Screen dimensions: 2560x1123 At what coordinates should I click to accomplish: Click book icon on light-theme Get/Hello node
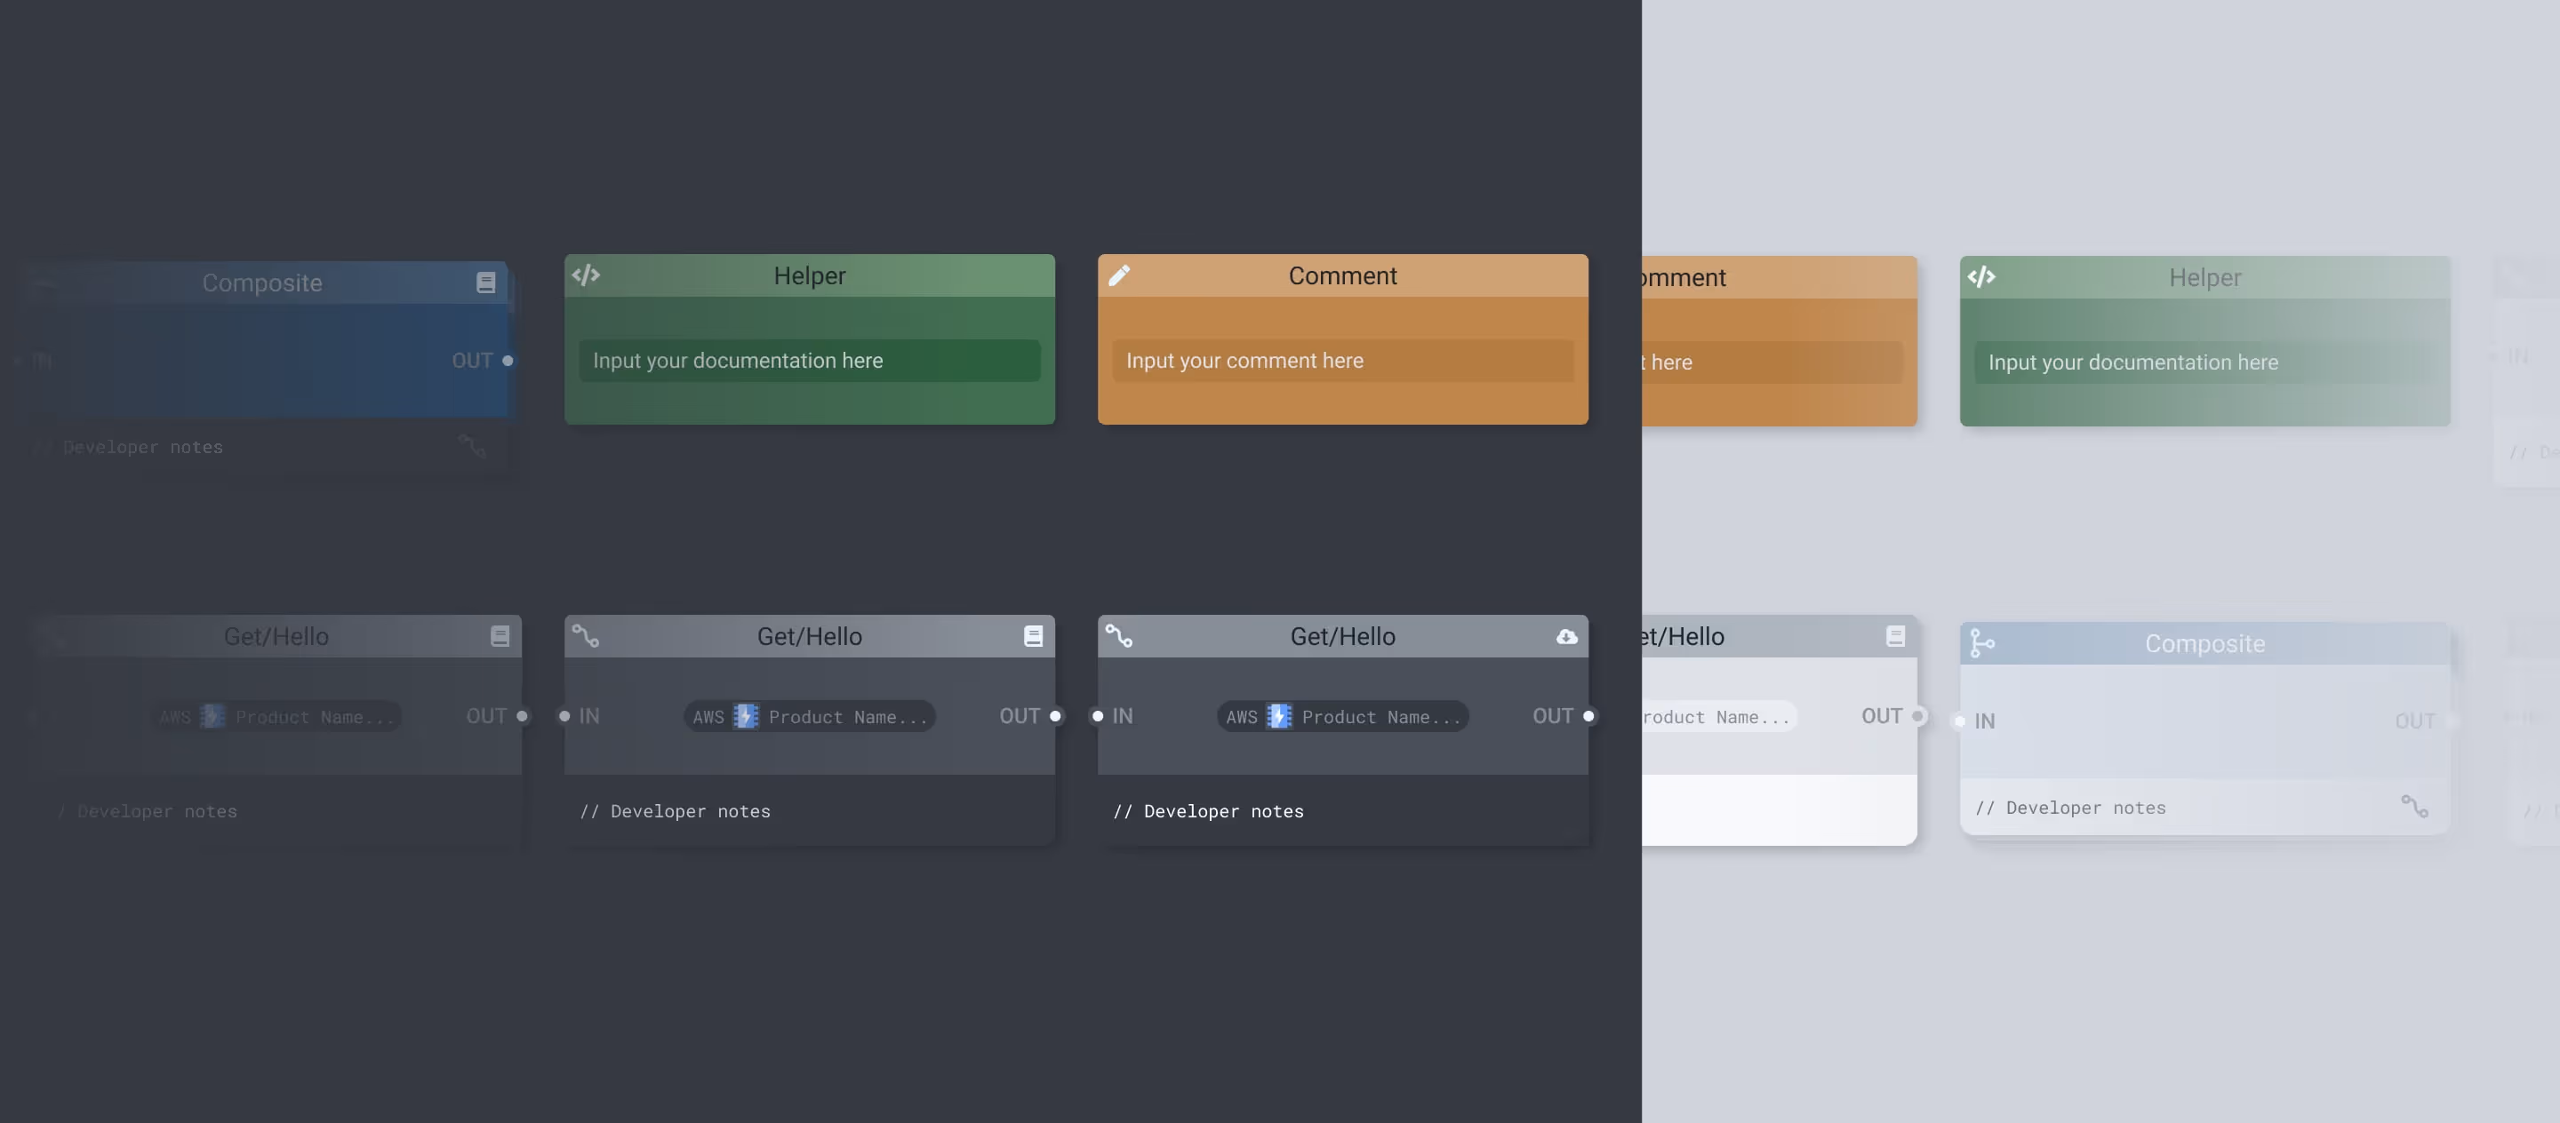(x=1895, y=636)
